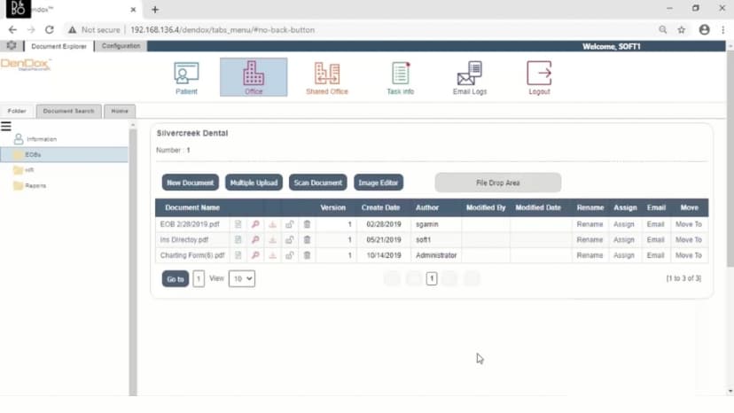
Task: Open the Patient section icon
Action: 186,78
